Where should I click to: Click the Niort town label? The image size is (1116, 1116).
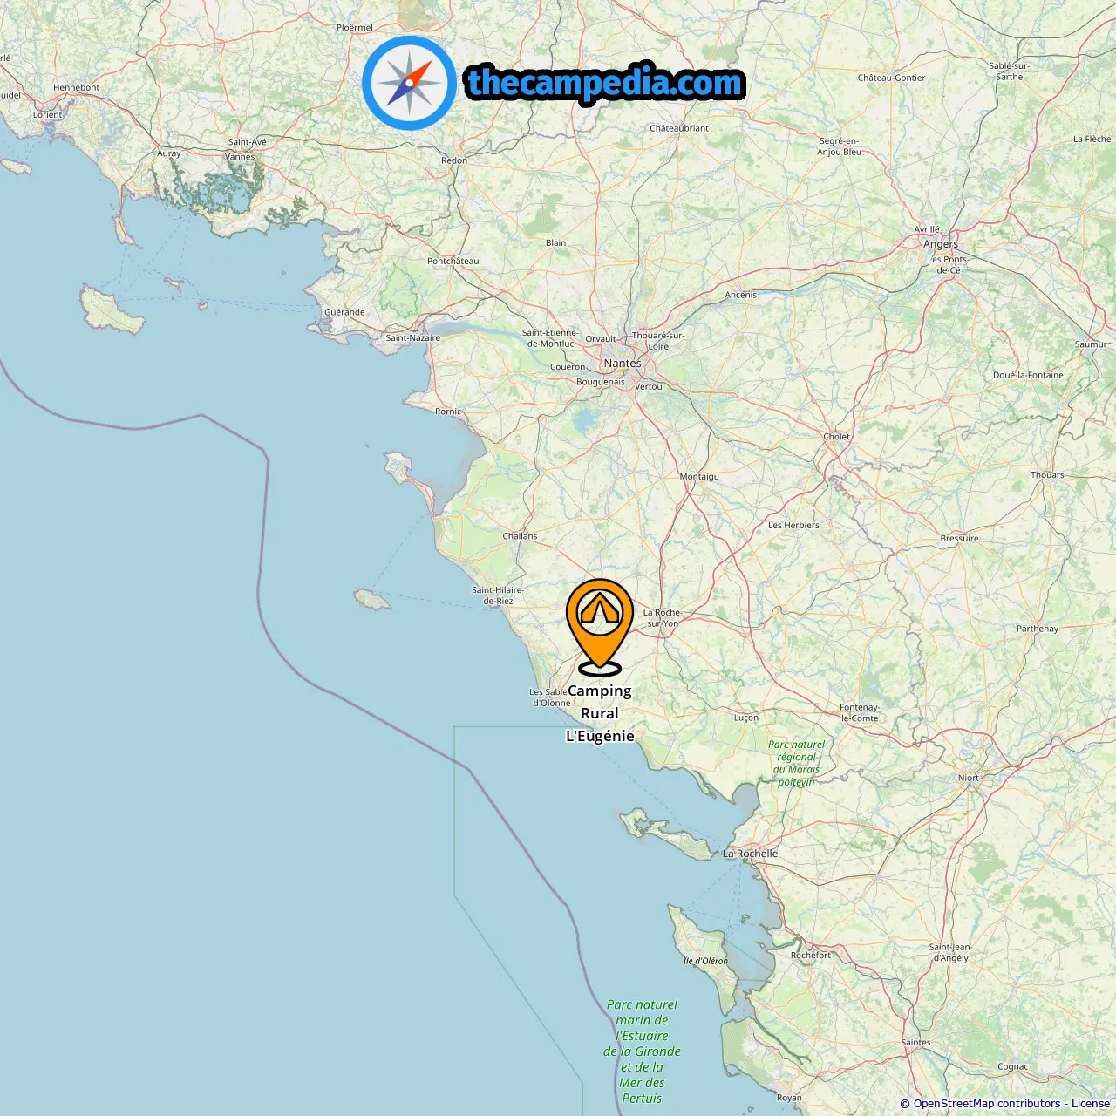(x=969, y=778)
